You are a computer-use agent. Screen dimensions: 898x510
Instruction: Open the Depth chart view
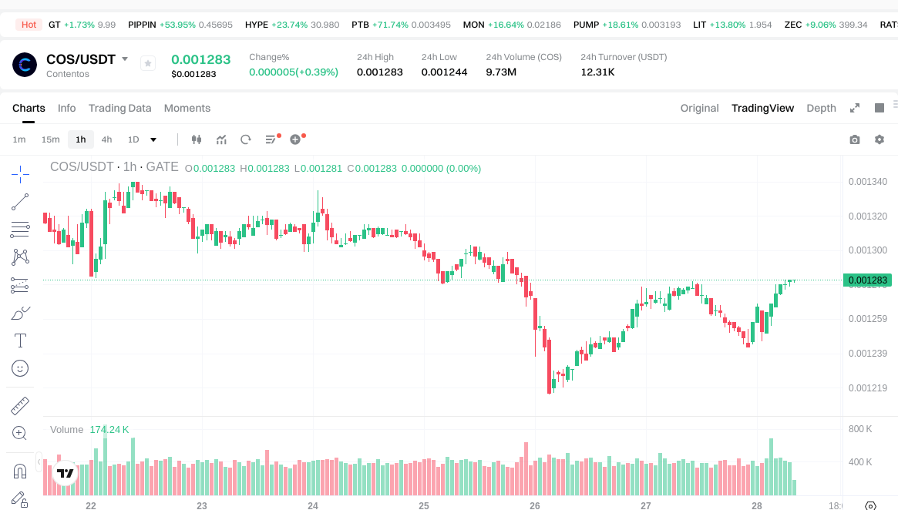(821, 108)
